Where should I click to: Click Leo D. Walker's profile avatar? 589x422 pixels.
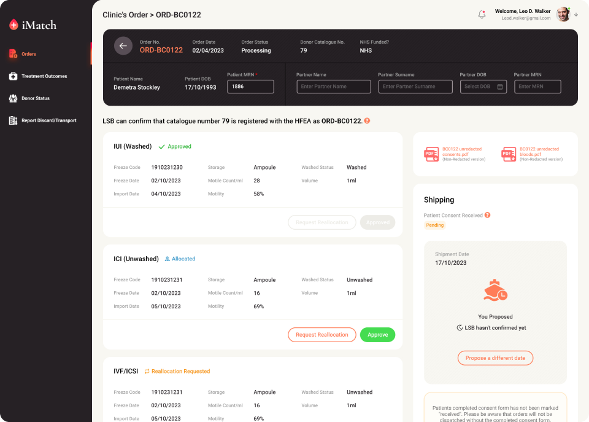click(x=563, y=14)
